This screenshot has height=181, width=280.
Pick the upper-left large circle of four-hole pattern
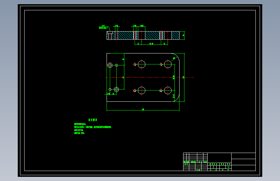141,64
